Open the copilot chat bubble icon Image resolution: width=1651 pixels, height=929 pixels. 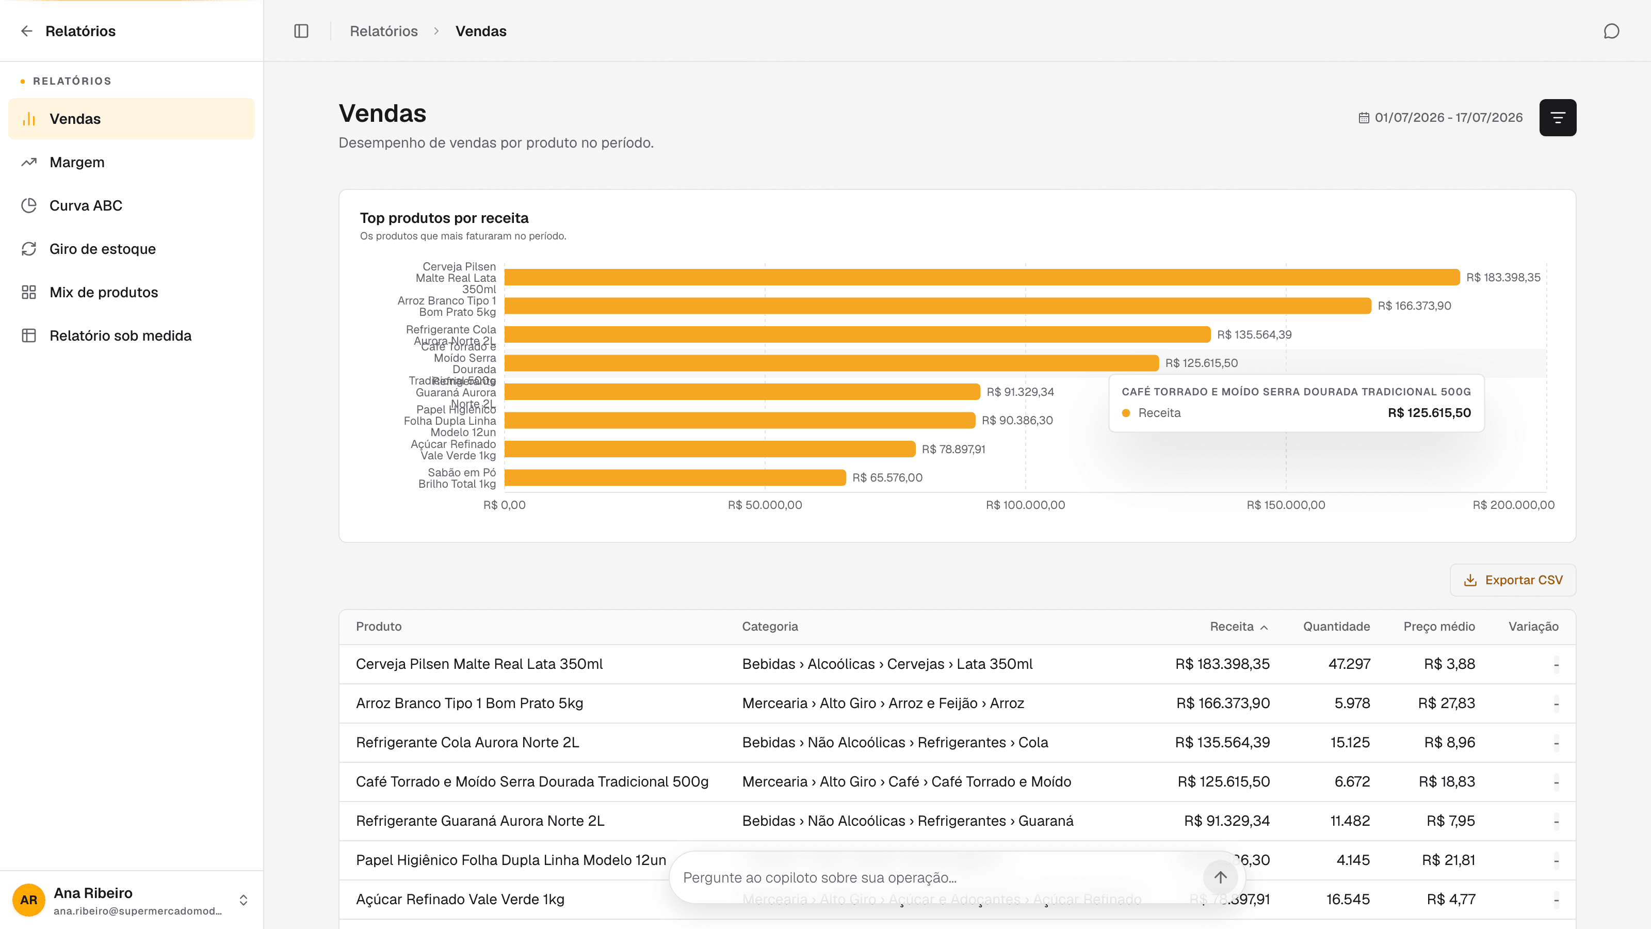(x=1611, y=31)
